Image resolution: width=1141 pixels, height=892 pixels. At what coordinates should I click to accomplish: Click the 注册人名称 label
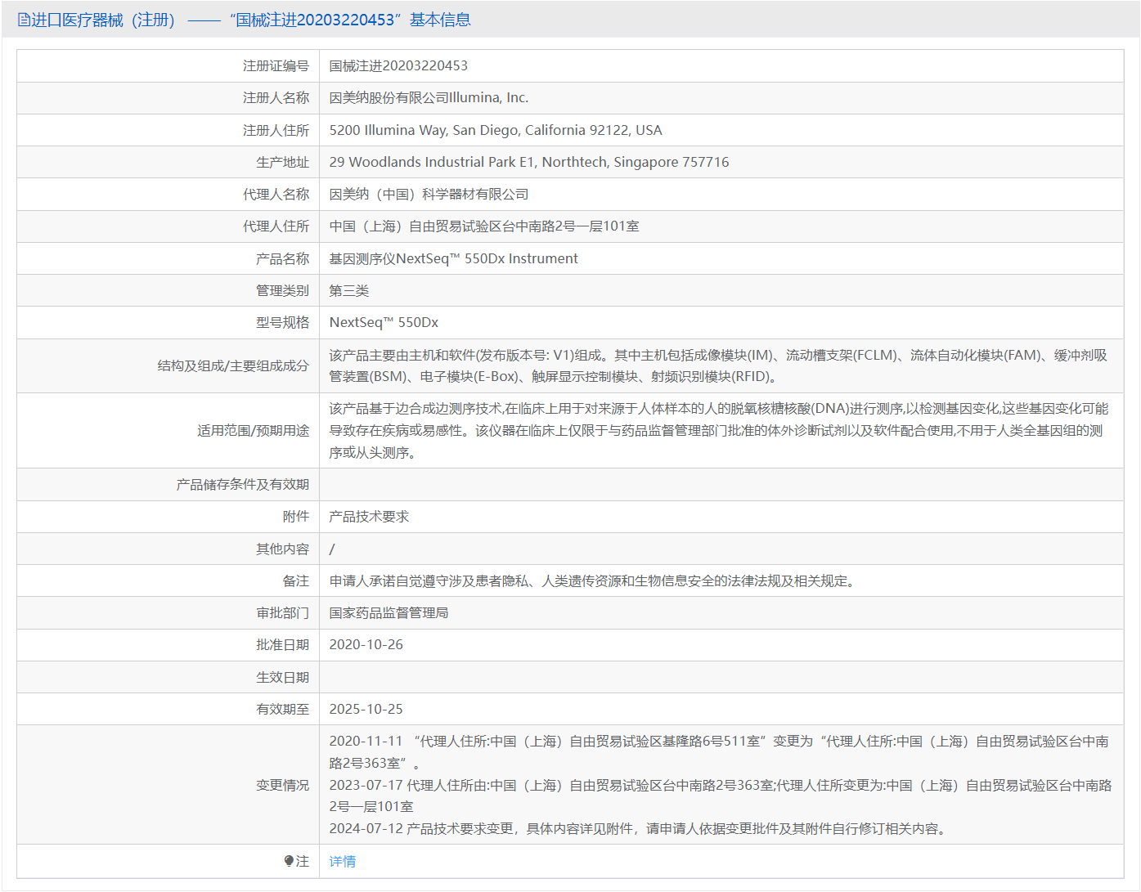pos(276,98)
